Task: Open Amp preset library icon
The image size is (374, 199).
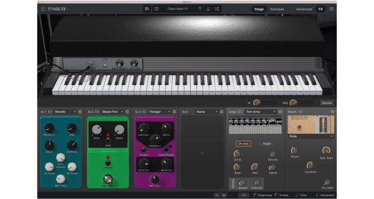Action: (x=240, y=112)
